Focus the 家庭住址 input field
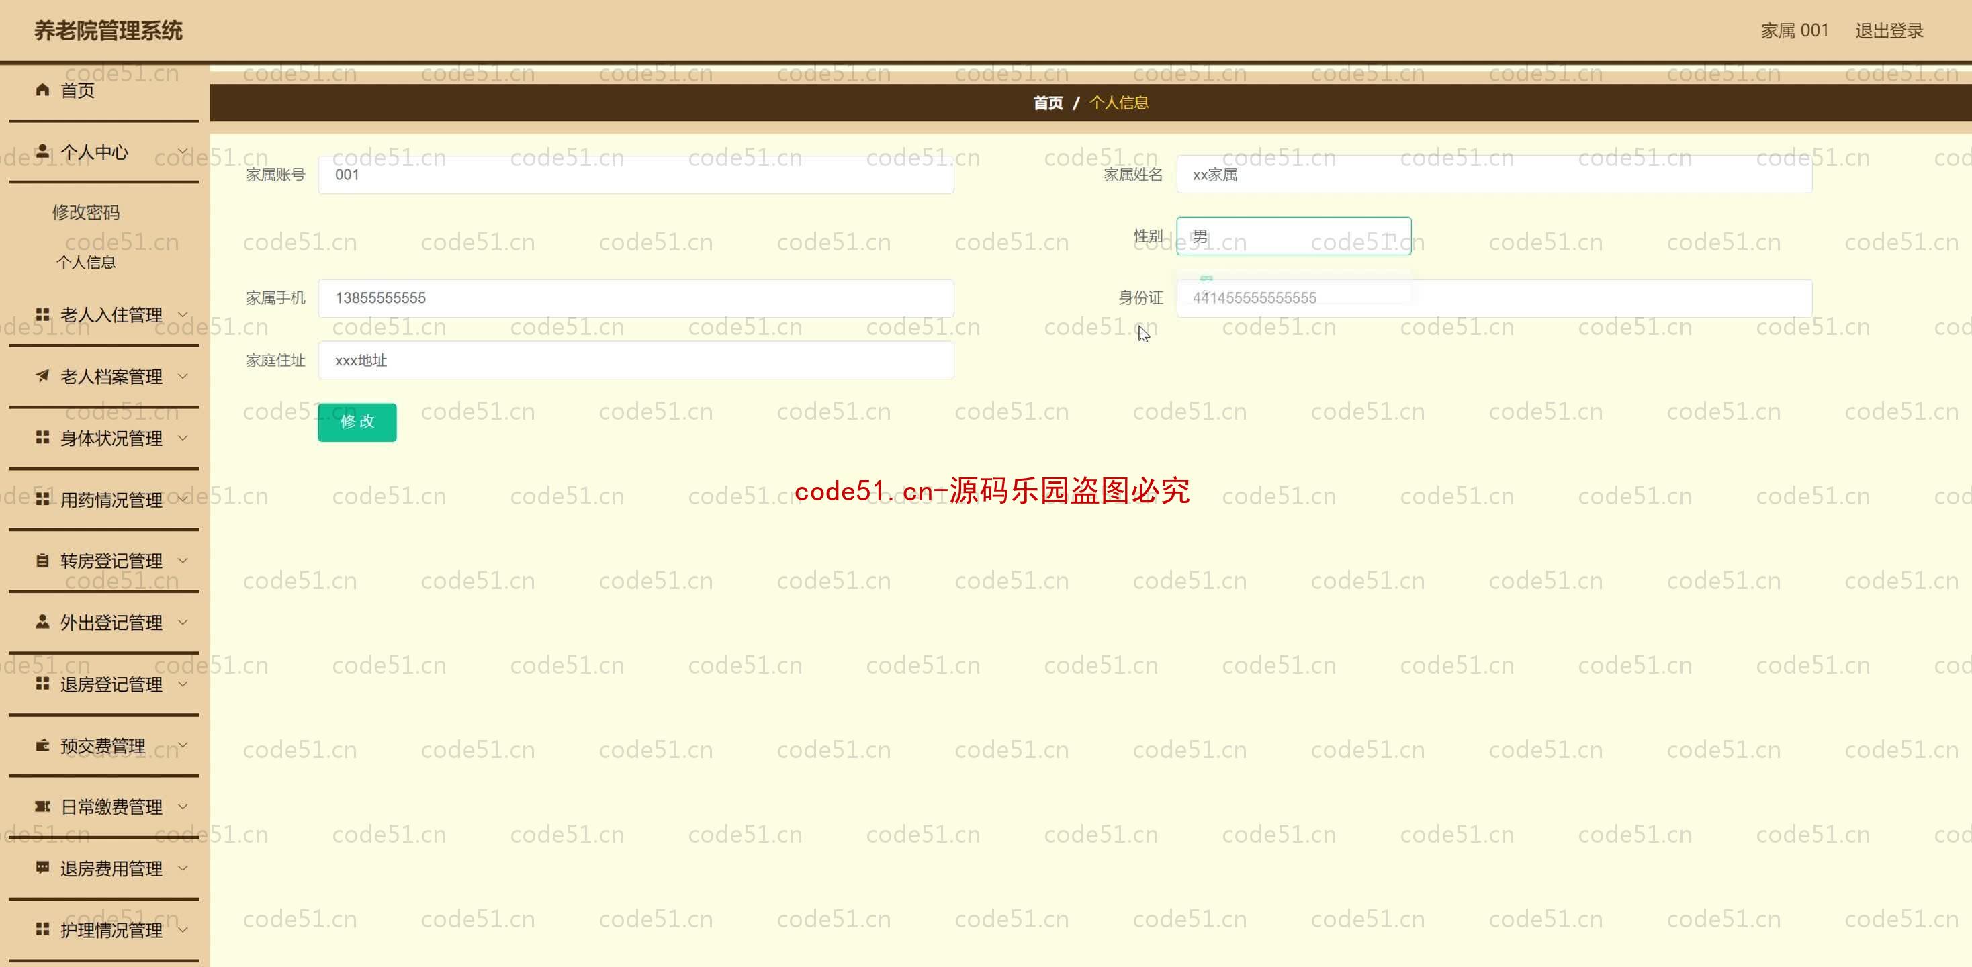 click(x=635, y=360)
